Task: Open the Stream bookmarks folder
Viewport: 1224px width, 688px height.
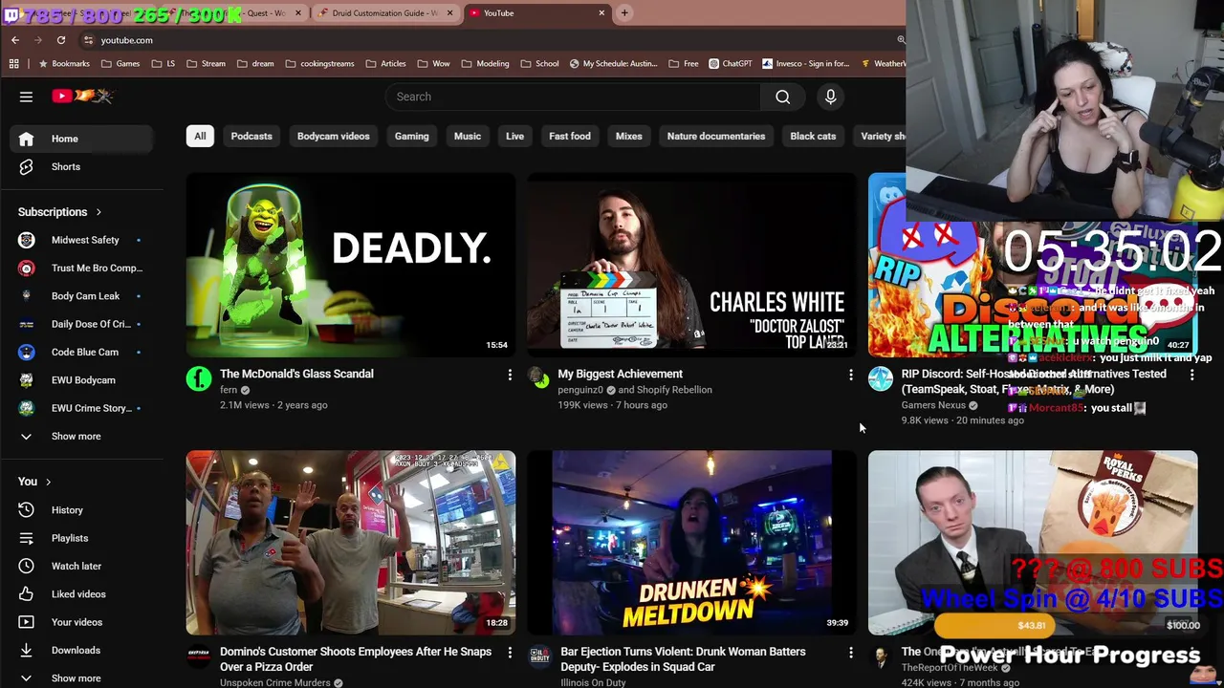Action: tap(207, 64)
